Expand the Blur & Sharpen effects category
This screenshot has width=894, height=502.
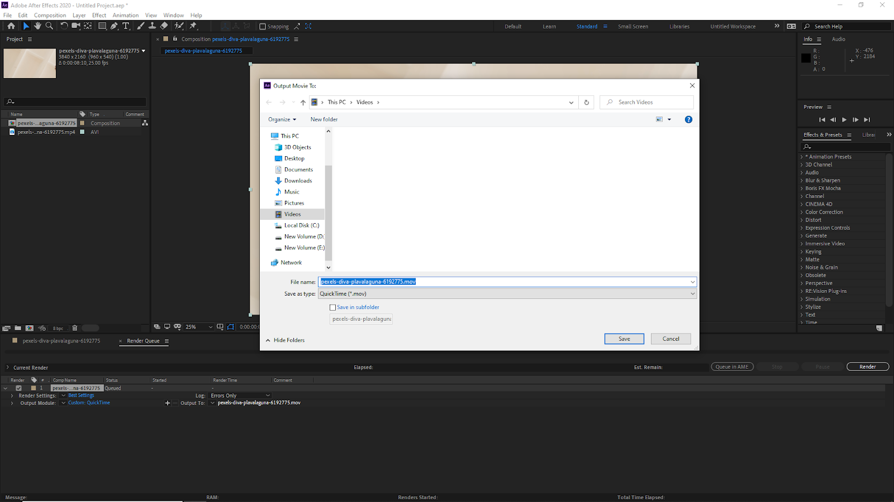click(x=822, y=180)
